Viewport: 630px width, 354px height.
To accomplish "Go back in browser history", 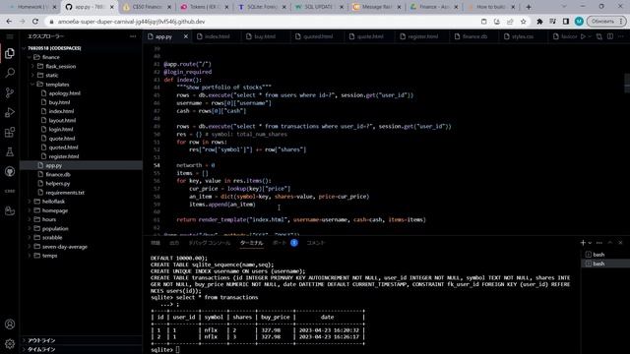I will point(9,22).
